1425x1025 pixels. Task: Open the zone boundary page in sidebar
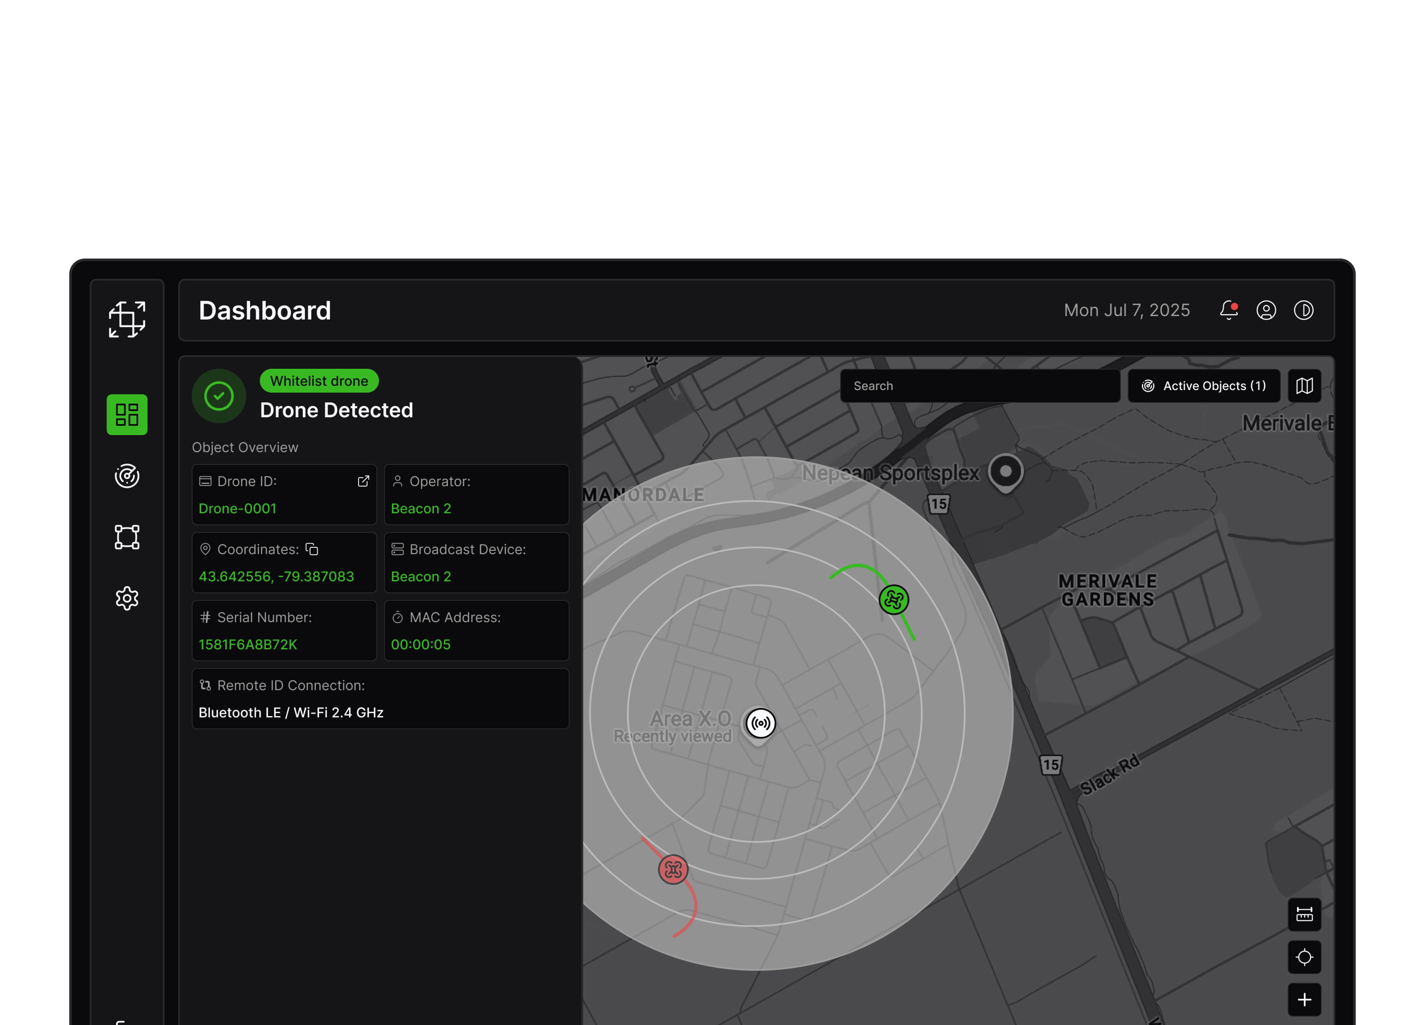coord(127,537)
